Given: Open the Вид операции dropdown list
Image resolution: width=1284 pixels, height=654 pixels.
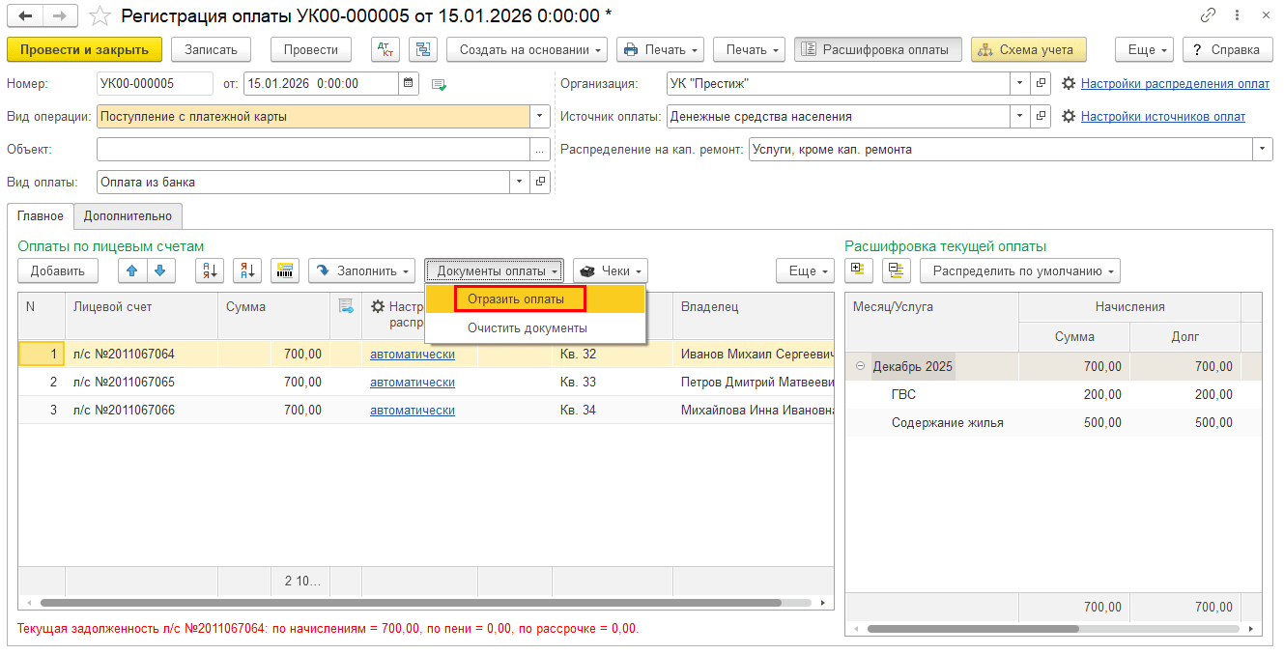Looking at the screenshot, I should [540, 117].
